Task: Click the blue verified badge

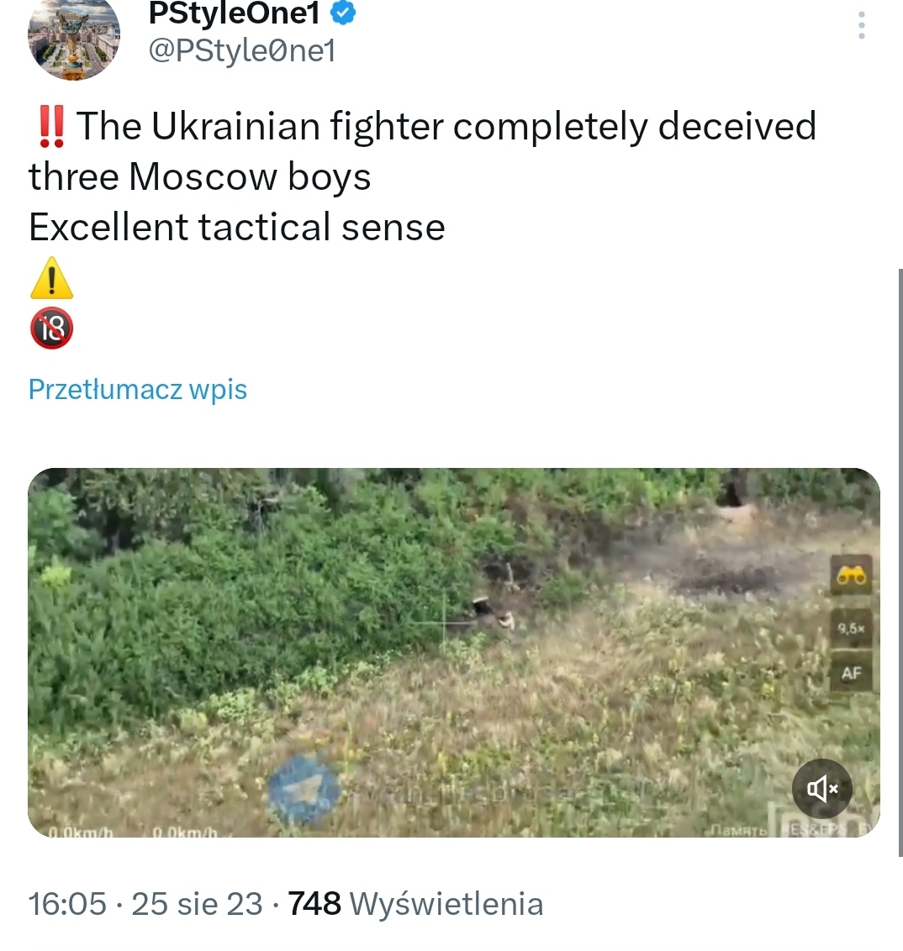Action: tap(343, 13)
